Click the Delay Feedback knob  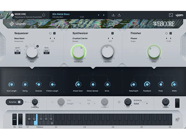(x=104, y=102)
